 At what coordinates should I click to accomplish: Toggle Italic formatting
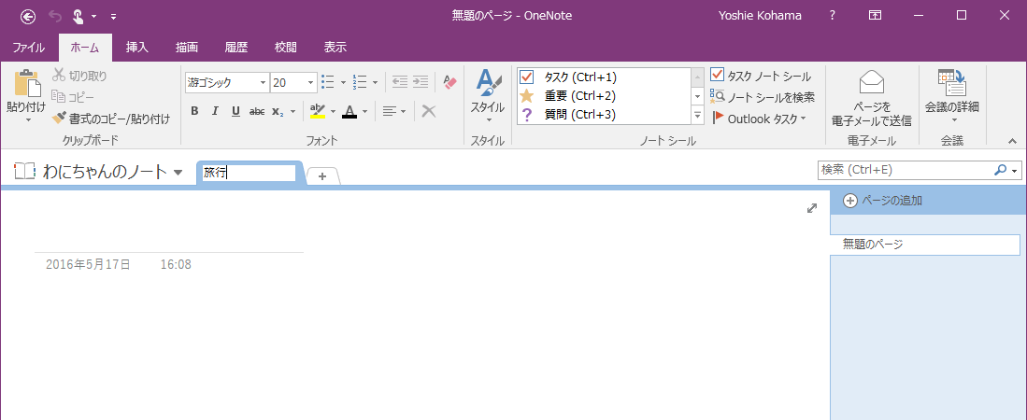pyautogui.click(x=215, y=111)
